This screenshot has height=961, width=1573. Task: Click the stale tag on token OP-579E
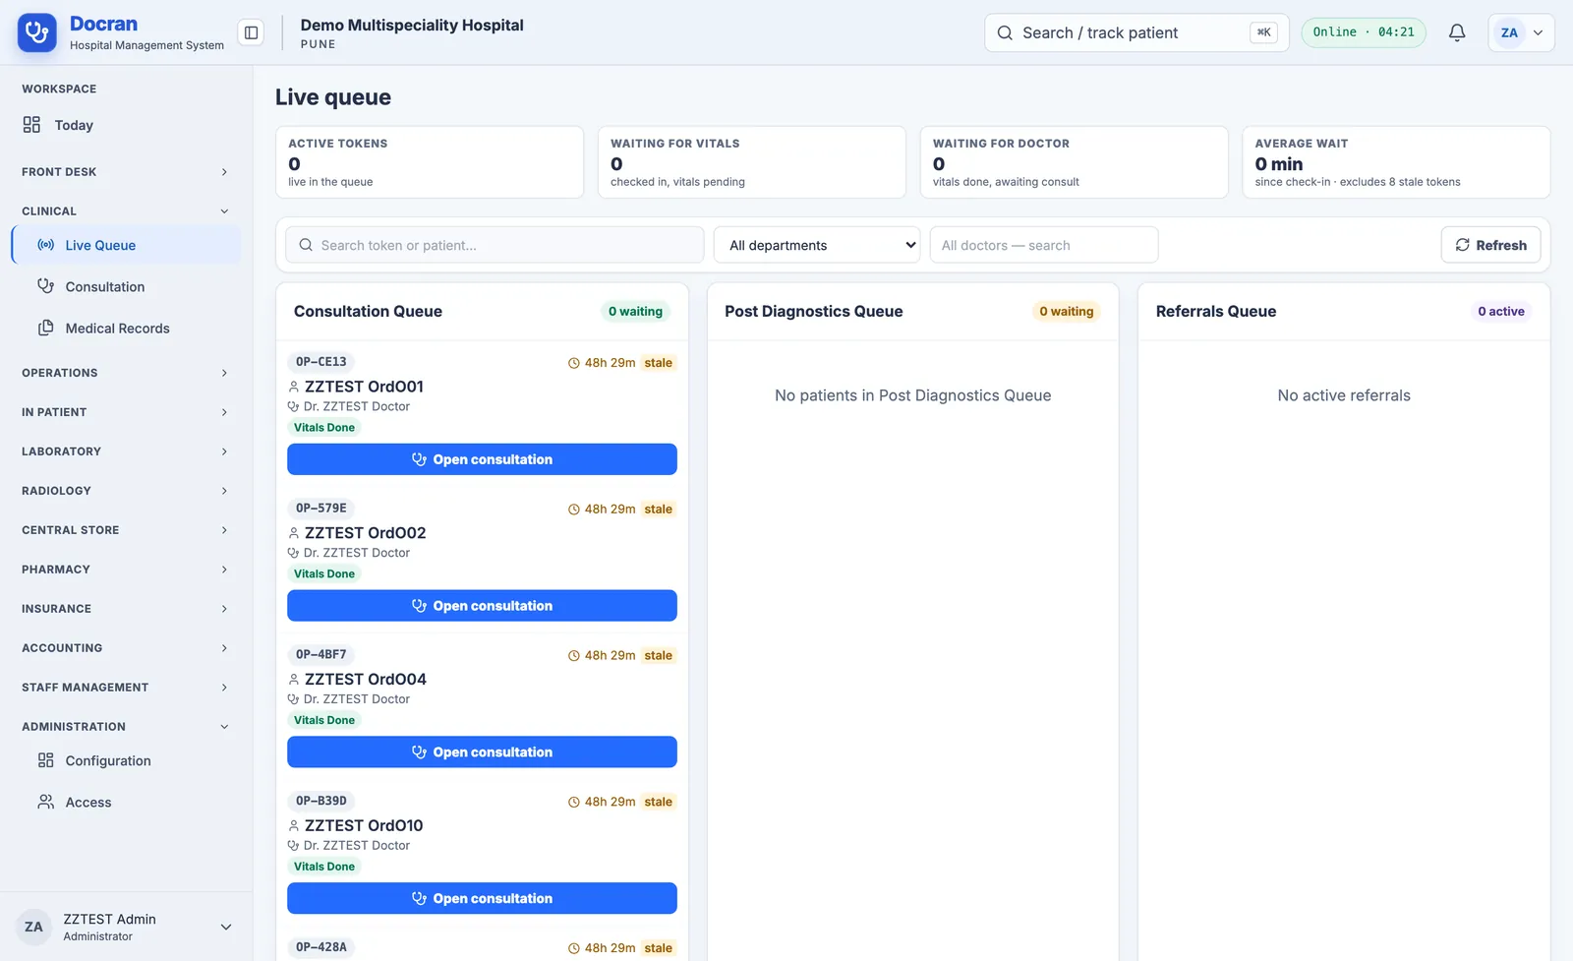pos(659,510)
